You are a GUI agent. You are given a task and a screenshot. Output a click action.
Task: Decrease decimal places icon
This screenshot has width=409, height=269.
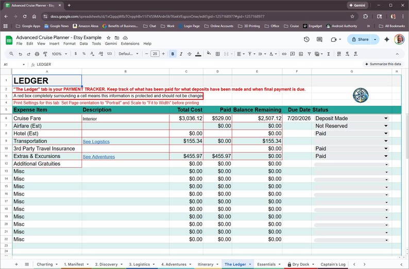click(92, 53)
